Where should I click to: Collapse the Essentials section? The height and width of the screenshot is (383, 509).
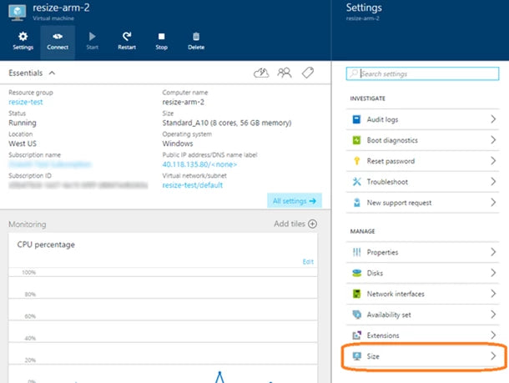(x=52, y=73)
